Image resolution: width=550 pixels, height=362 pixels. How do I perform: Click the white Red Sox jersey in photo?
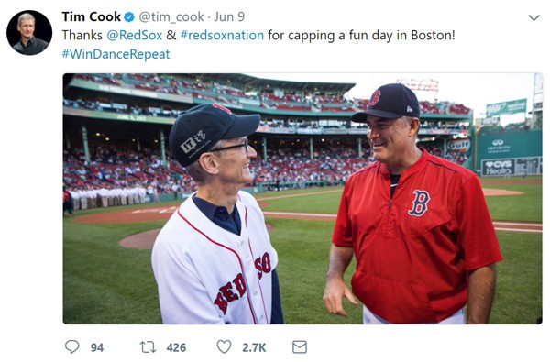(214, 259)
